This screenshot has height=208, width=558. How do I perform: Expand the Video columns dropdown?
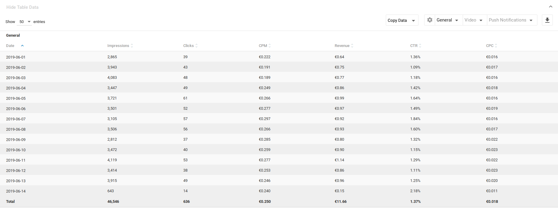coord(474,20)
